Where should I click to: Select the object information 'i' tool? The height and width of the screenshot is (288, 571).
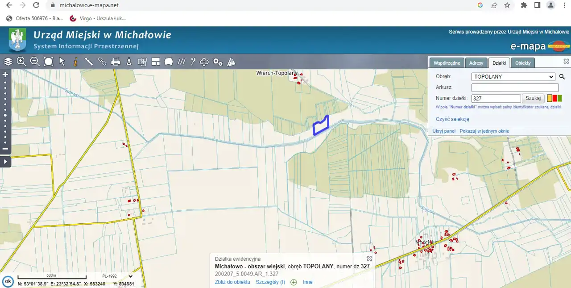coord(75,62)
